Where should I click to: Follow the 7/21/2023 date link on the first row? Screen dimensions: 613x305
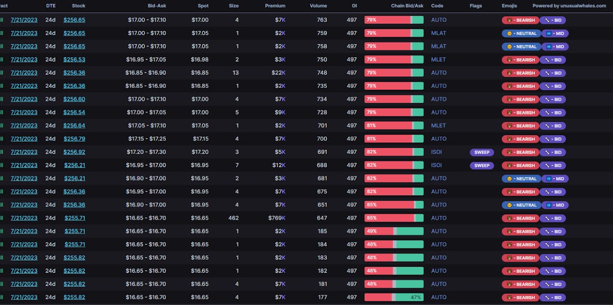point(24,20)
